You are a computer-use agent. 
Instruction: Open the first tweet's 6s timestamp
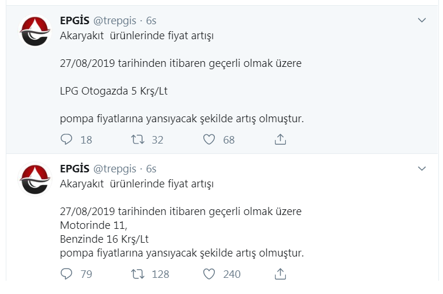pos(151,21)
